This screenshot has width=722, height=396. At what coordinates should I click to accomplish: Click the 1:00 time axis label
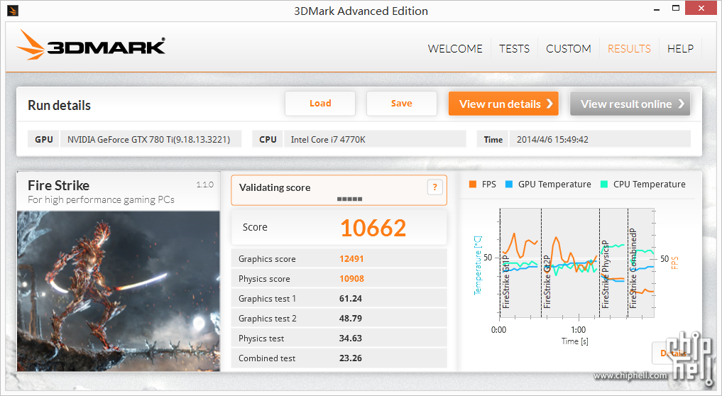tap(579, 330)
